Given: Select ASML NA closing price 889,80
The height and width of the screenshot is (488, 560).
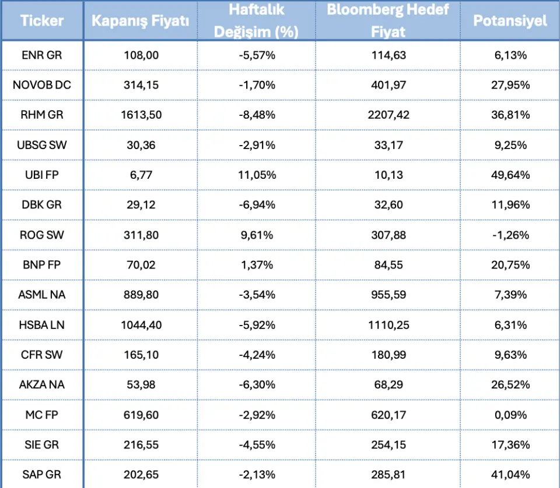Looking at the screenshot, I should [x=141, y=295].
